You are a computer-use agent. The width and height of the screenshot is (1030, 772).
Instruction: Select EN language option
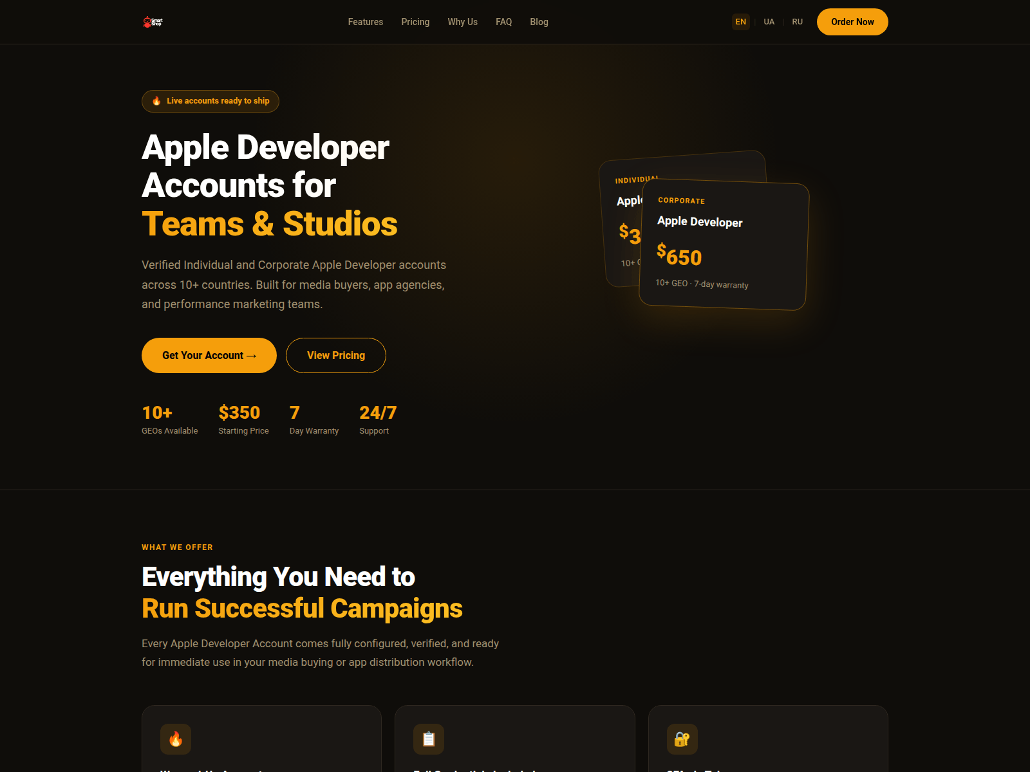click(x=741, y=22)
